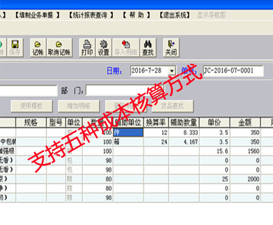
Task: Expand the 日期 date dropdown arrow
Action: pyautogui.click(x=172, y=71)
